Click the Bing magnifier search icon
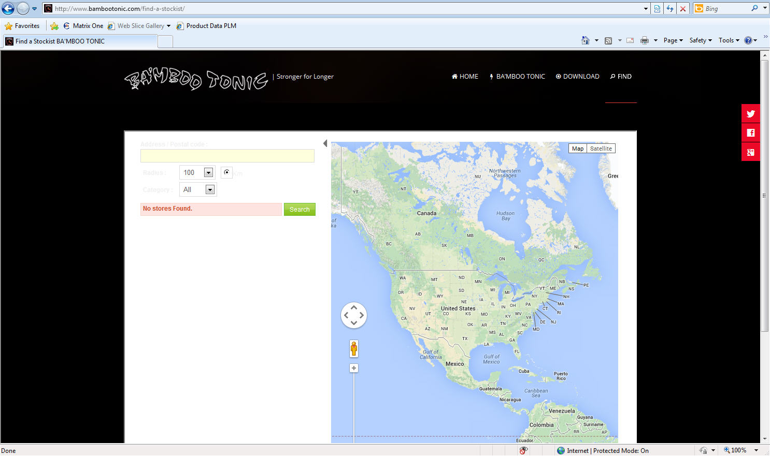 (754, 8)
